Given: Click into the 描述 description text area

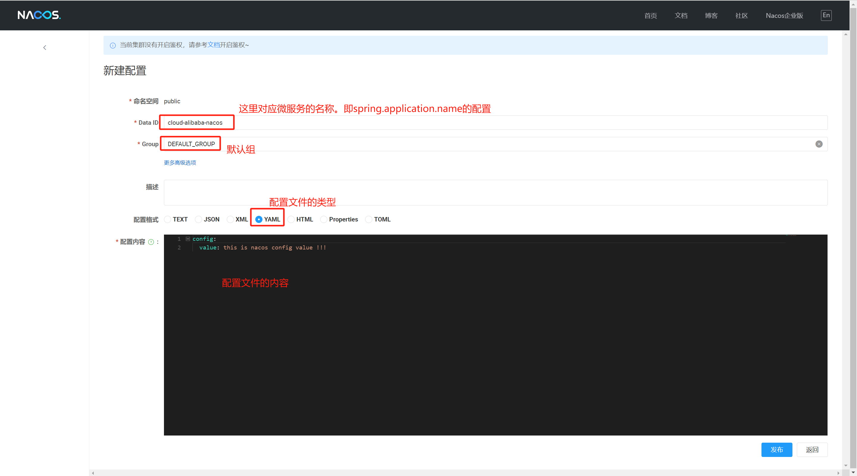Looking at the screenshot, I should tap(495, 193).
